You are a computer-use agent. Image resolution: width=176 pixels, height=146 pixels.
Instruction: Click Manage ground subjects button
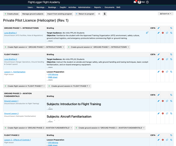(x=33, y=14)
